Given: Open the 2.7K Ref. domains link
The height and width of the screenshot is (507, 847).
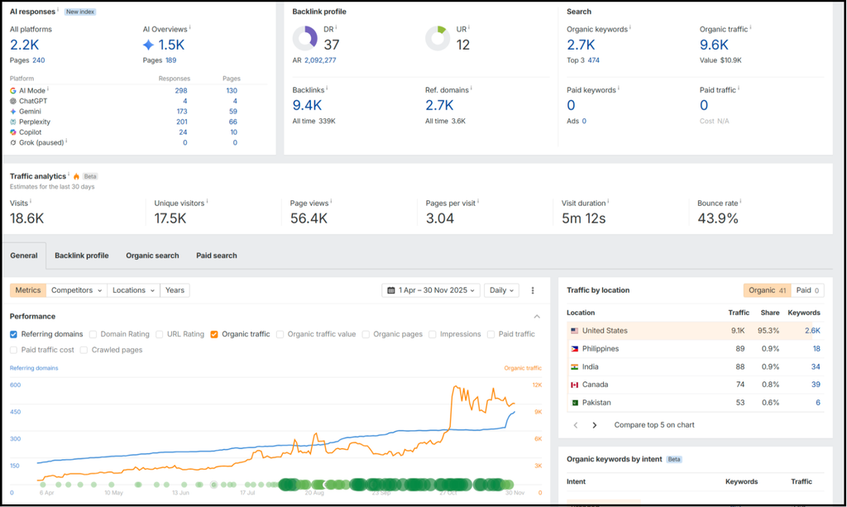Looking at the screenshot, I should (439, 105).
